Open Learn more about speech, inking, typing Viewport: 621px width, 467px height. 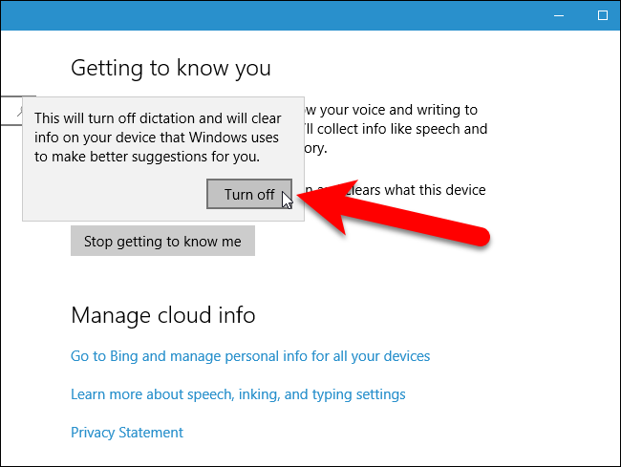238,394
